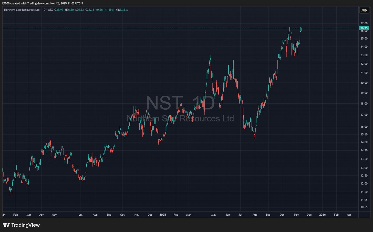Click the LT909 created with TradingView.com header

click(43, 3)
